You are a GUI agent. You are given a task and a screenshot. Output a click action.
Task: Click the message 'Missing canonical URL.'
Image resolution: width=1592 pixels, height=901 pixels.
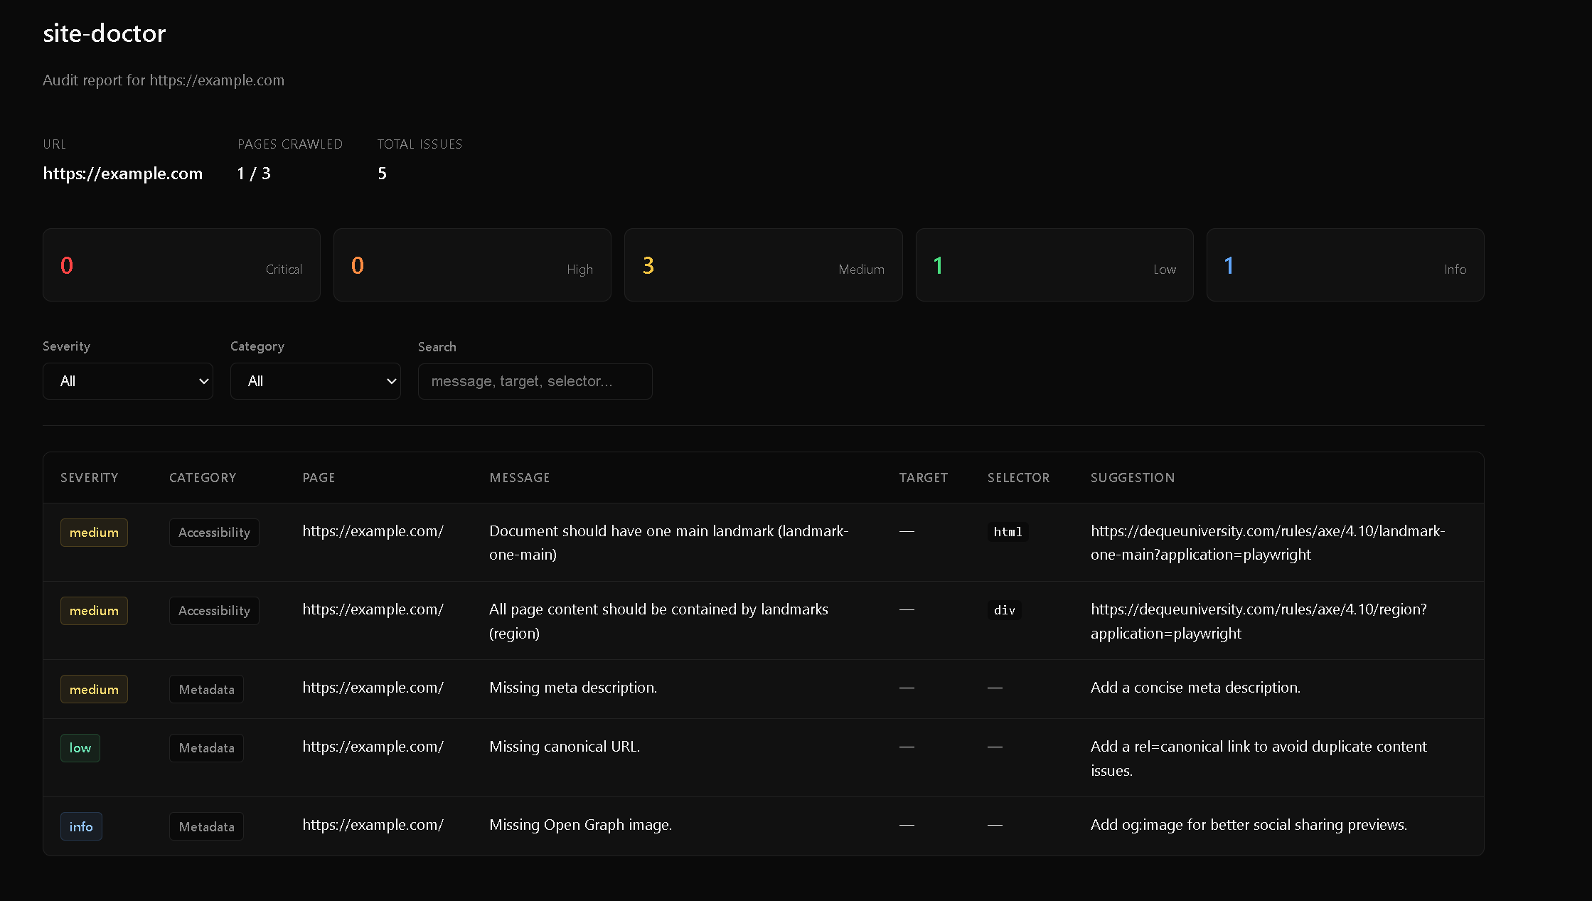[565, 747]
